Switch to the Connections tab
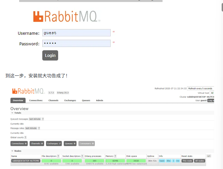The image size is (223, 169). coord(36,100)
